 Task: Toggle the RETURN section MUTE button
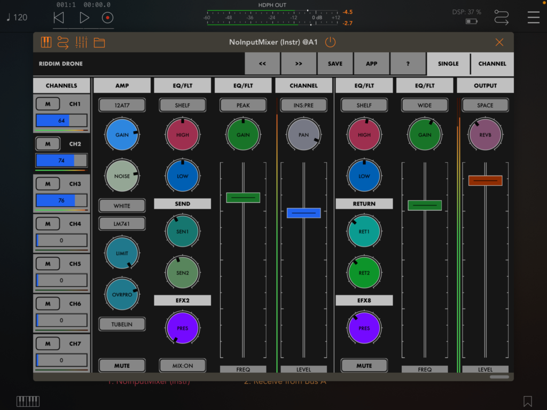[x=364, y=366]
